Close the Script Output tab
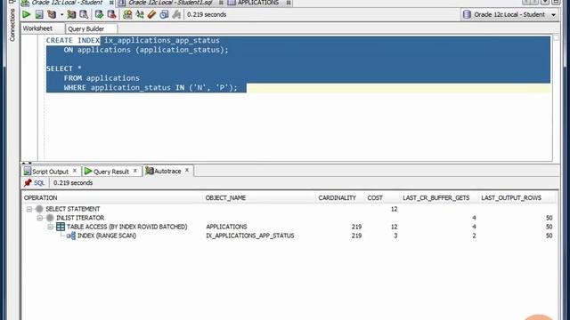570x320 pixels. pyautogui.click(x=75, y=171)
